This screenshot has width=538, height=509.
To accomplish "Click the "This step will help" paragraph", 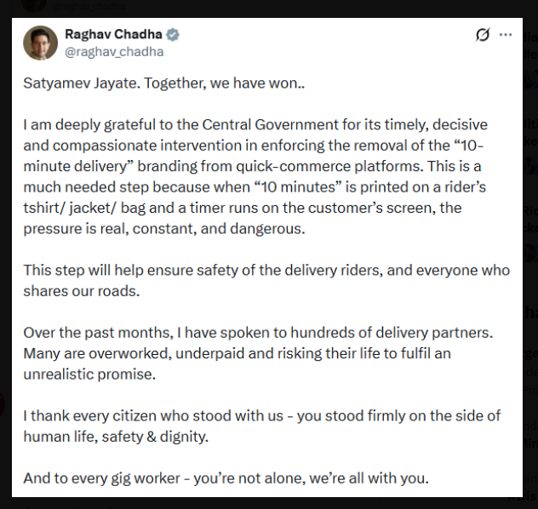I will point(266,279).
